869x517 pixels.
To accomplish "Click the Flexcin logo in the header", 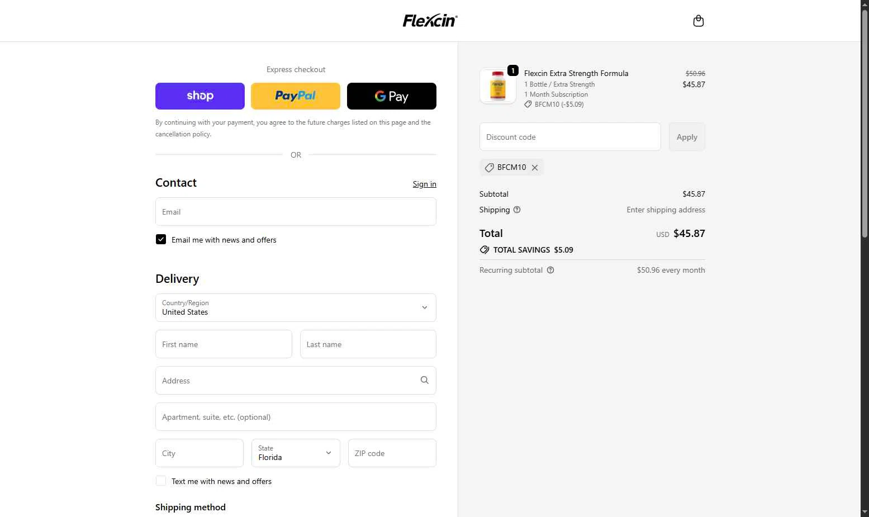I will (430, 21).
